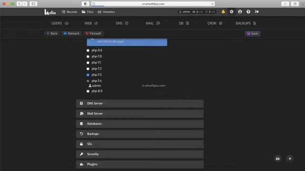Viewport: 305px width, 171px height.
Task: Uncheck the php-7.3 checkbox
Action: pyautogui.click(x=88, y=75)
